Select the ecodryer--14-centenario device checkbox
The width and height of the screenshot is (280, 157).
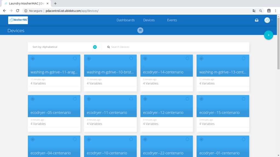[187, 58]
